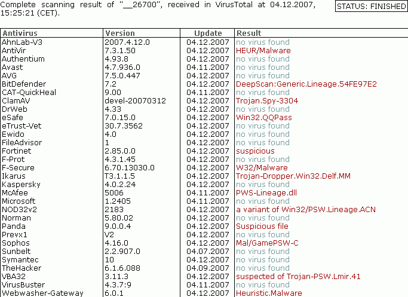Click Norman version 5.80.02
Screen dimensions: 408x297
point(119,218)
